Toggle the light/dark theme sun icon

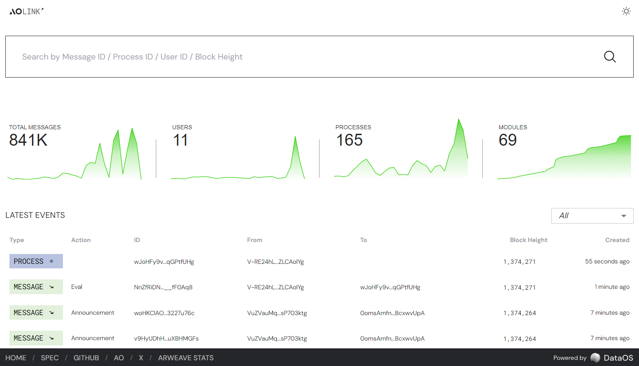click(626, 11)
